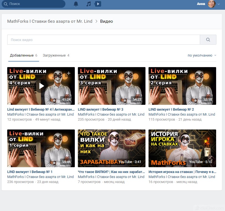Click the YouTube · 3:41 badge

130,162
